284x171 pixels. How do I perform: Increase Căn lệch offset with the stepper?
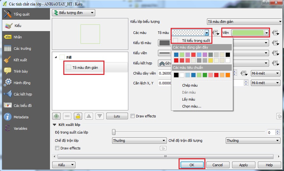point(246,82)
